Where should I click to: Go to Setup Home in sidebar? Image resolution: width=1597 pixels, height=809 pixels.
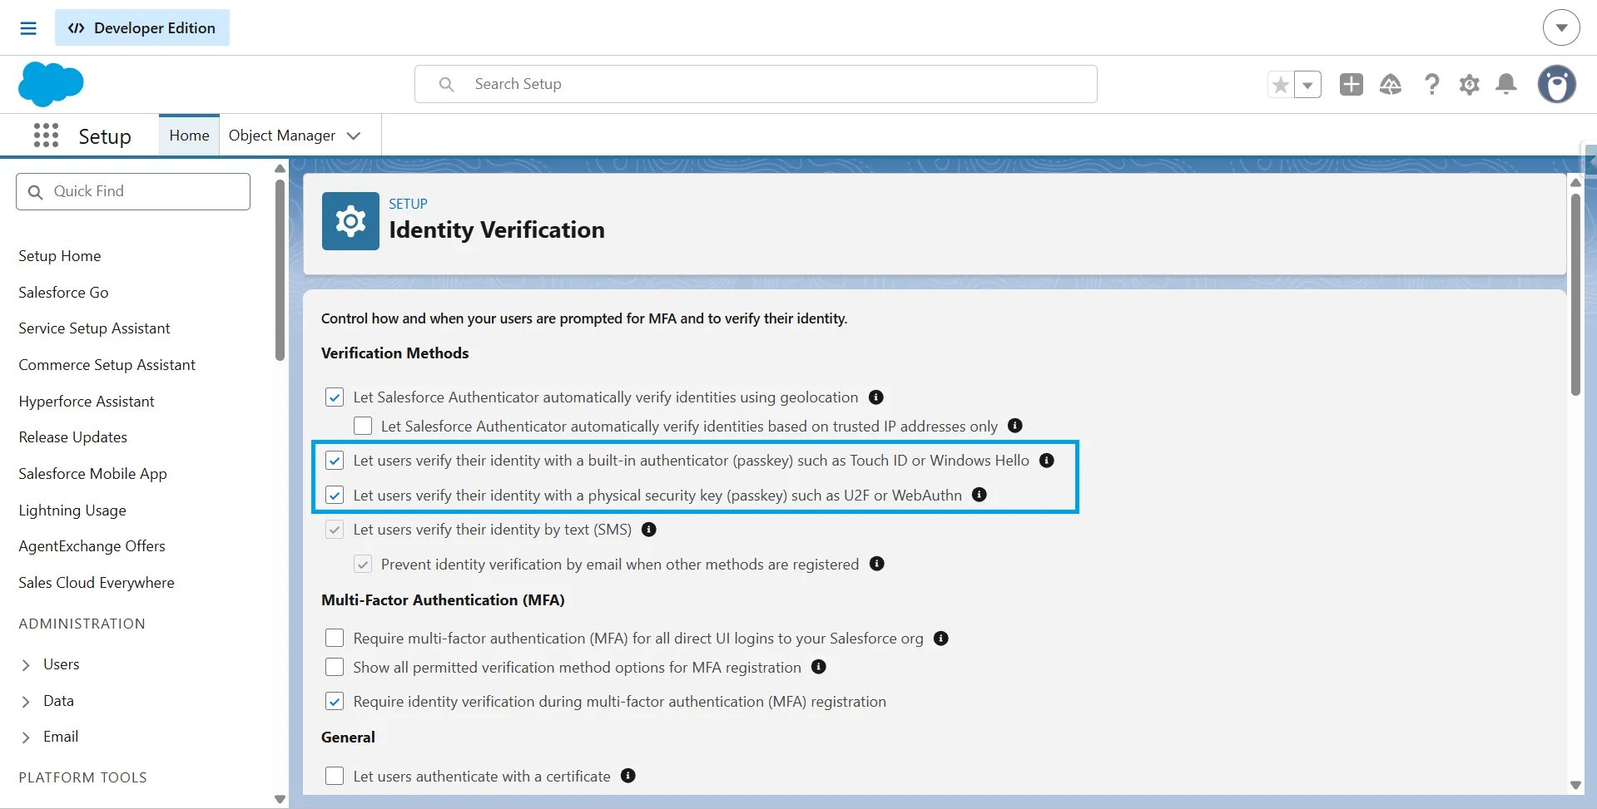tap(60, 256)
